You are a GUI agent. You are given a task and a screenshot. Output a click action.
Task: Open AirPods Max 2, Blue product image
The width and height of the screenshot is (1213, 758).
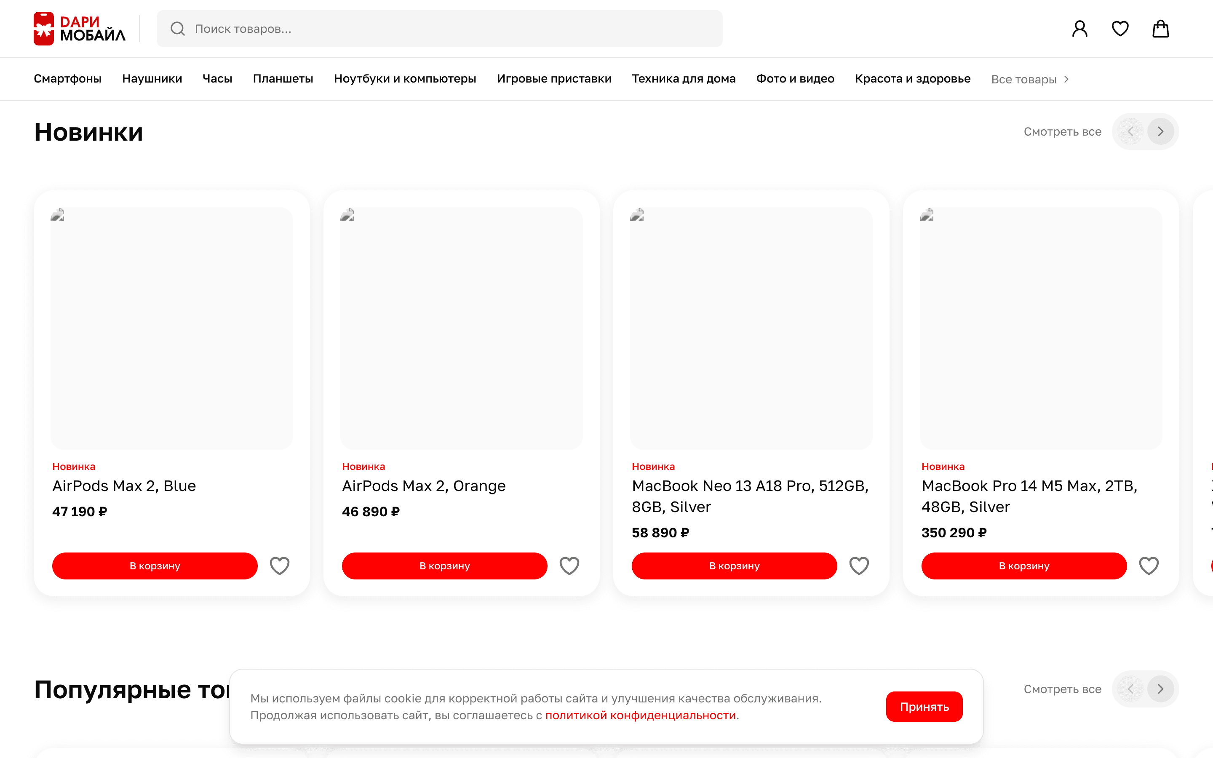171,328
